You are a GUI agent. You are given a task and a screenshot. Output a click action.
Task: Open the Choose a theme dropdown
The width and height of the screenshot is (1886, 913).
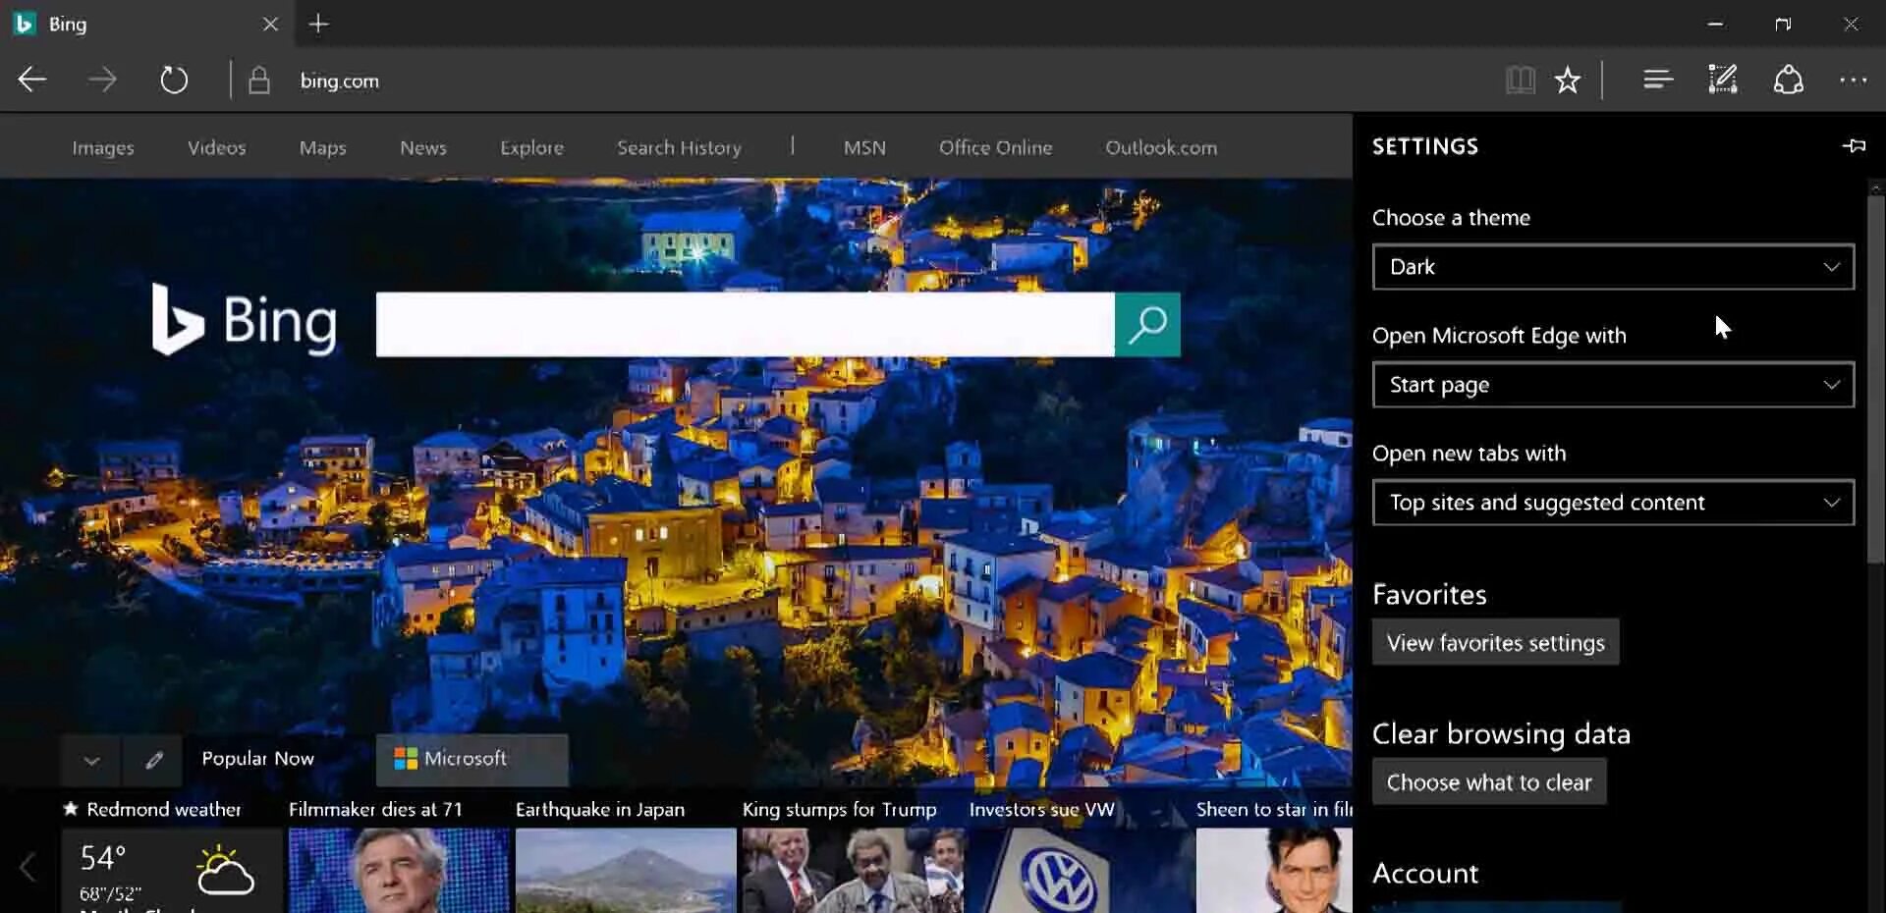click(1612, 266)
